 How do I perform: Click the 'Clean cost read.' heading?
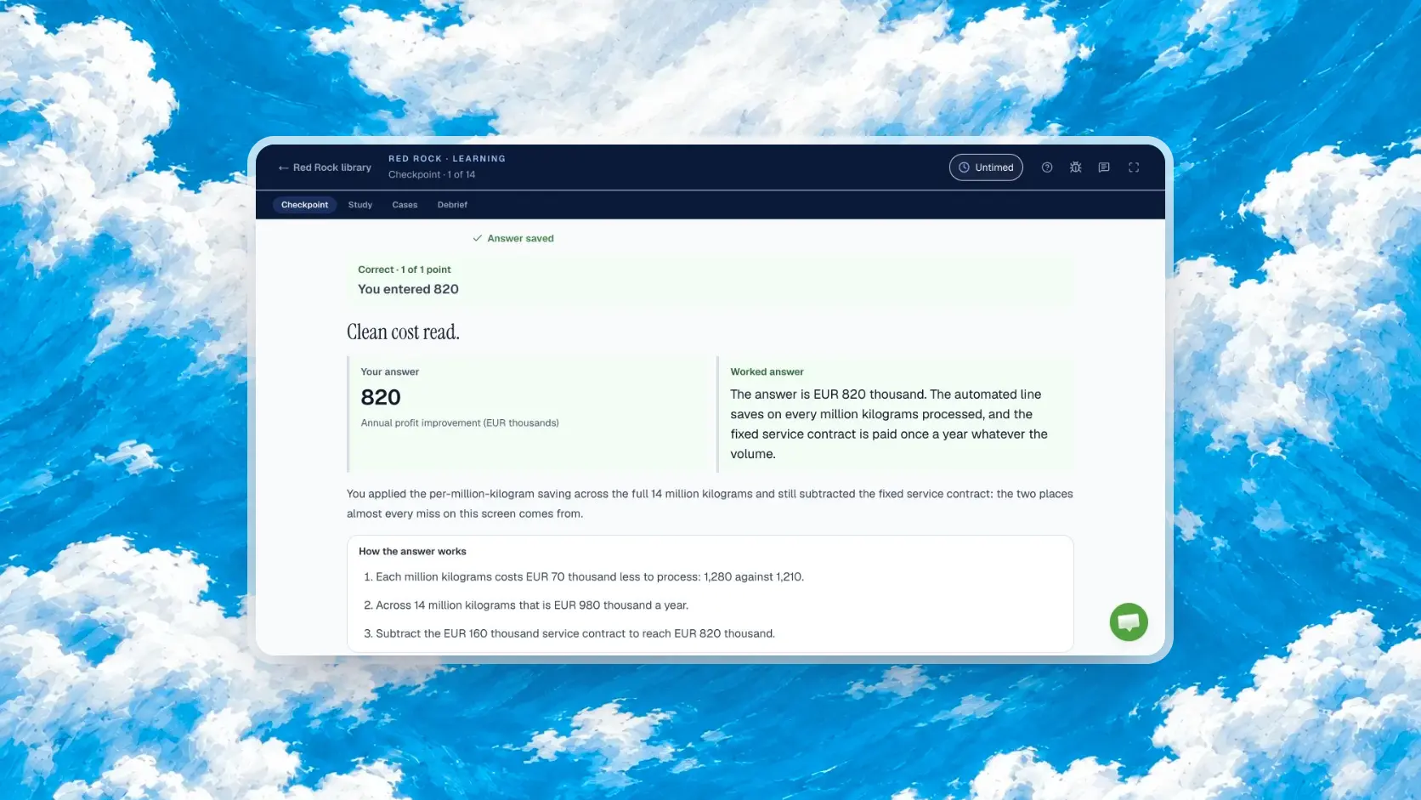point(403,332)
